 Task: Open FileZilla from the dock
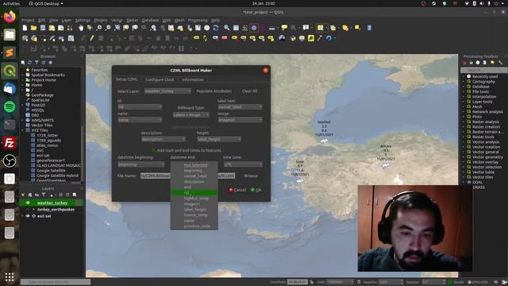tap(10, 143)
